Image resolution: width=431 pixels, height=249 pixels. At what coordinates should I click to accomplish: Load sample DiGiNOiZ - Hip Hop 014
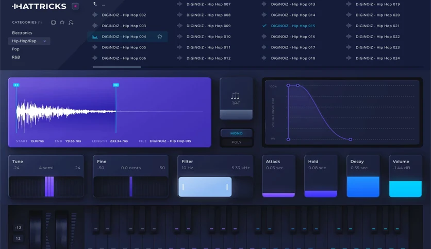[293, 15]
